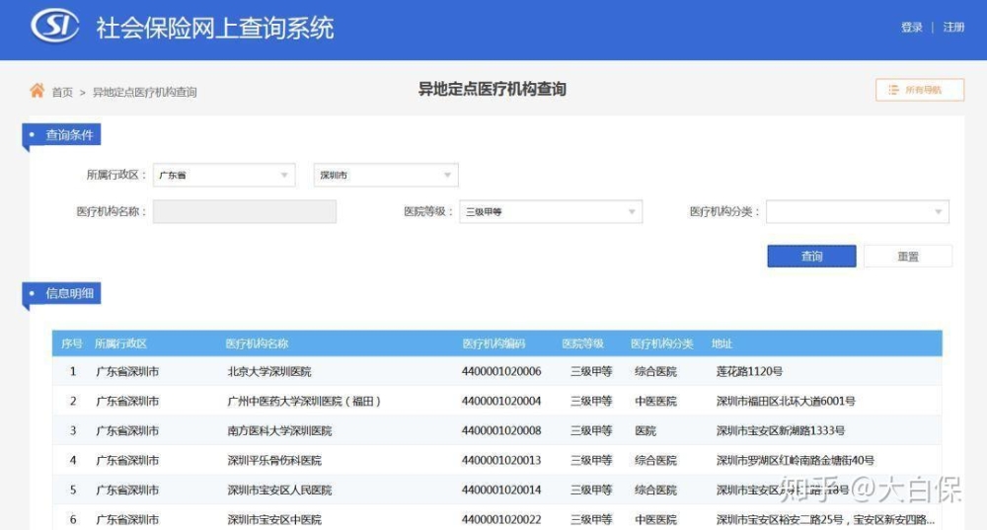This screenshot has width=987, height=530.
Task: Go to 首页 in breadcrumb
Action: (62, 93)
